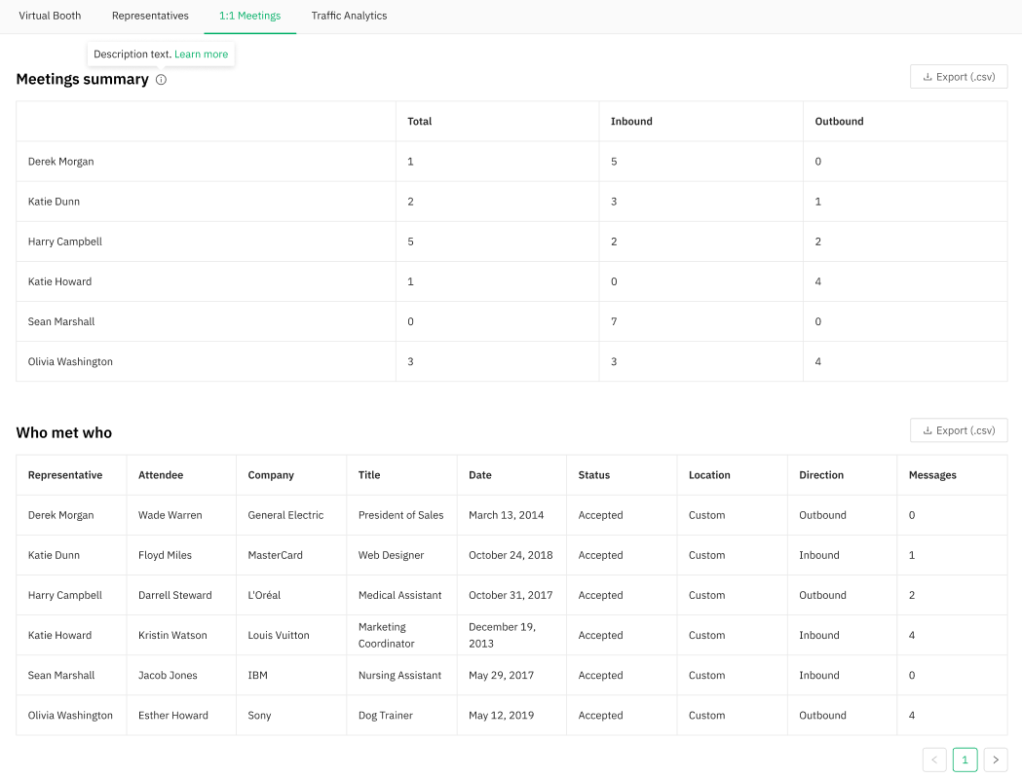The image size is (1022, 779).
Task: Click Sean Marshall's inbound value 7
Action: [614, 321]
